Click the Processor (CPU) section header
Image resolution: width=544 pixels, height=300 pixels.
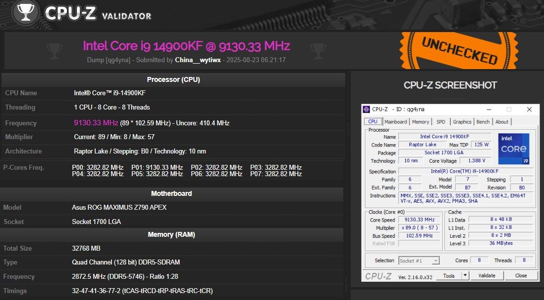(x=173, y=79)
